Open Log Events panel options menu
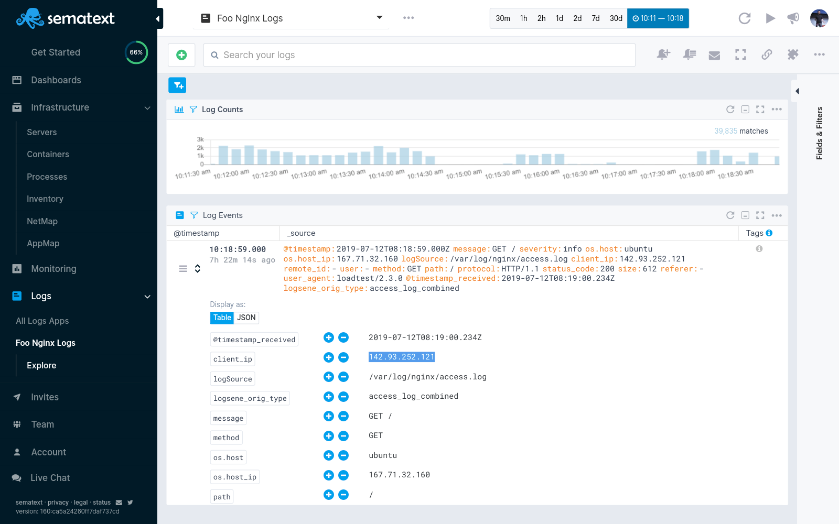Image resolution: width=839 pixels, height=524 pixels. click(777, 215)
